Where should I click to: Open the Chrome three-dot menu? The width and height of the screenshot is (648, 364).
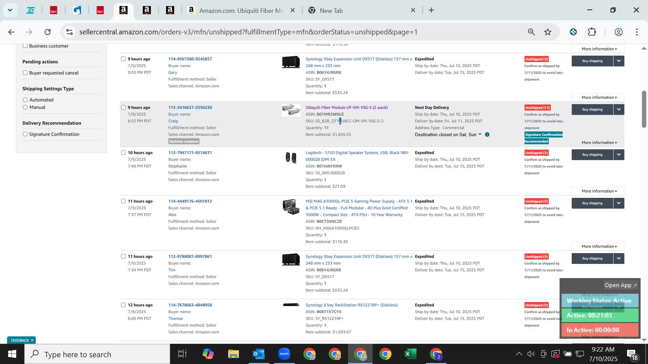637,32
